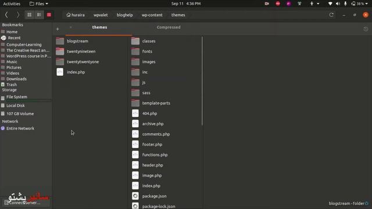Select the fonts folder icon
Image resolution: width=372 pixels, height=209 pixels.
[135, 52]
